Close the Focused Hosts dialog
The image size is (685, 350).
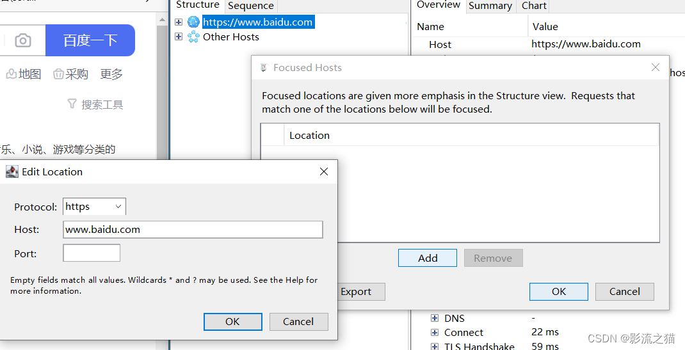click(x=656, y=67)
